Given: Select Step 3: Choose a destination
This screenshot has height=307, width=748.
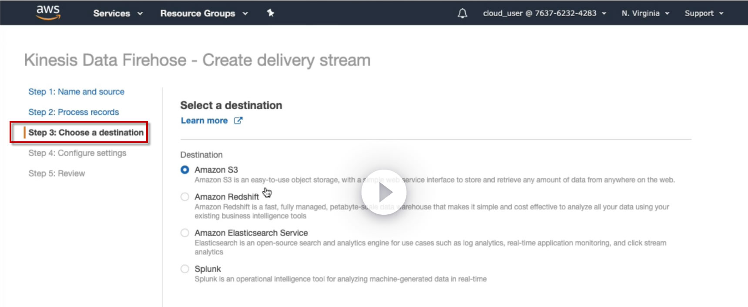Looking at the screenshot, I should point(86,133).
